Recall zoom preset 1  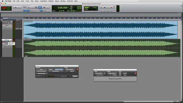coord(14,11)
